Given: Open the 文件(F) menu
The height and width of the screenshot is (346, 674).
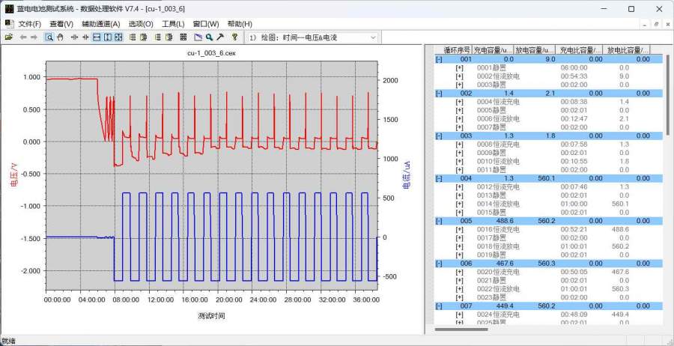Looking at the screenshot, I should click(29, 23).
